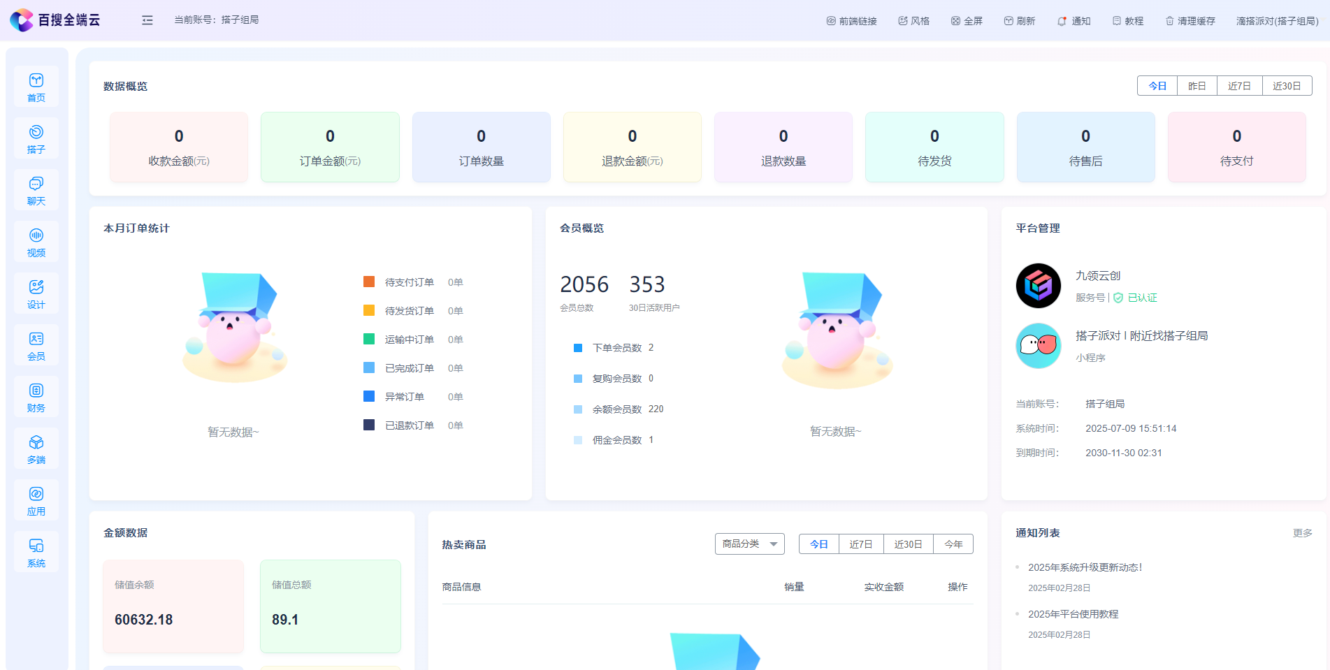The width and height of the screenshot is (1330, 670).
Task: Open the 2025年系统升级更新动态 notice
Action: [1085, 567]
